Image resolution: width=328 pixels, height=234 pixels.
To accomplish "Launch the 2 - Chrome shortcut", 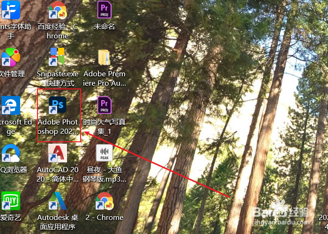I will [104, 201].
